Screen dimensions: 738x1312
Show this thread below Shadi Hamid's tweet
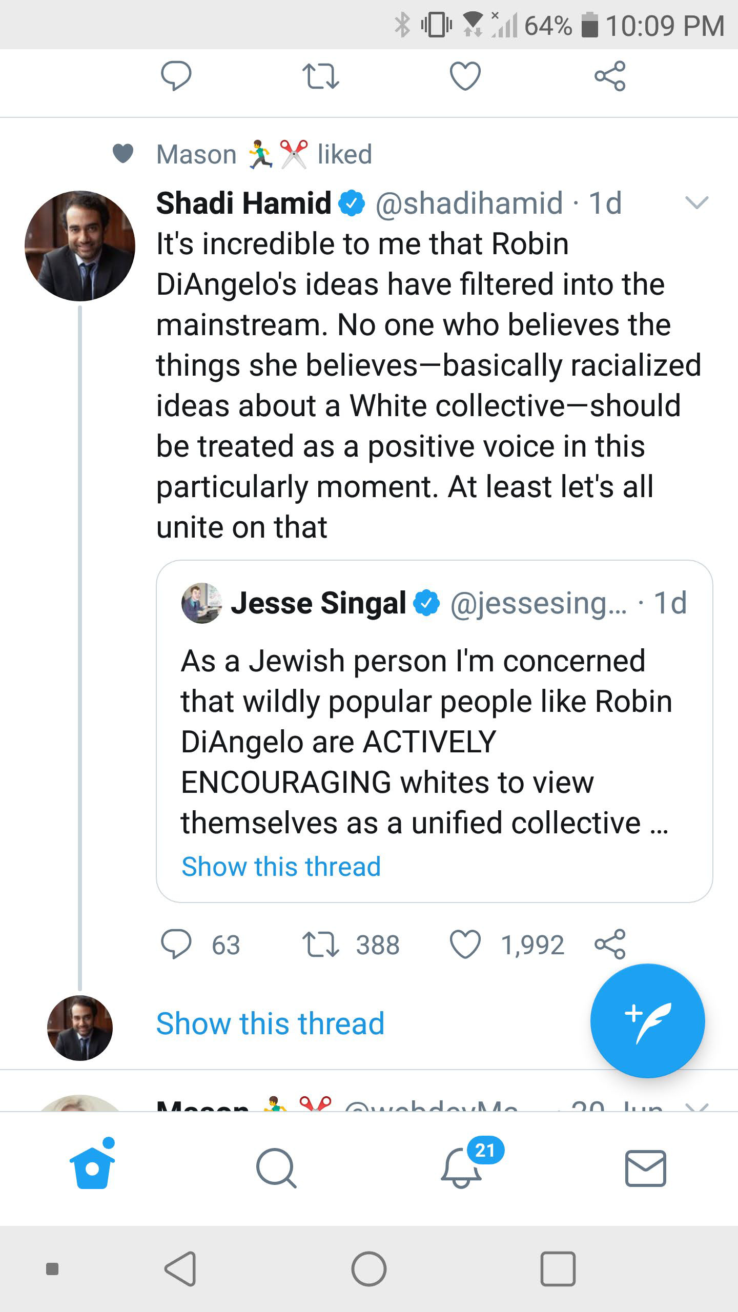(x=270, y=1023)
